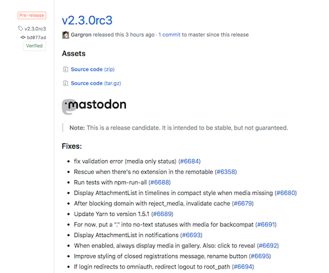Open the bd077ad commit hash
The image size is (329, 273).
[x=36, y=37]
